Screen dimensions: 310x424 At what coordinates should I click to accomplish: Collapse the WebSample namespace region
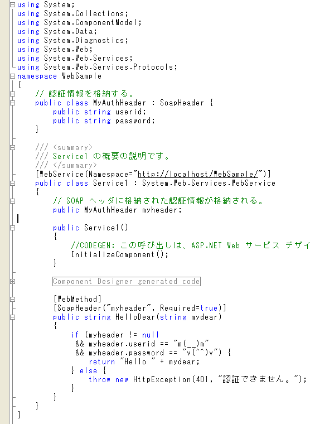click(x=12, y=76)
